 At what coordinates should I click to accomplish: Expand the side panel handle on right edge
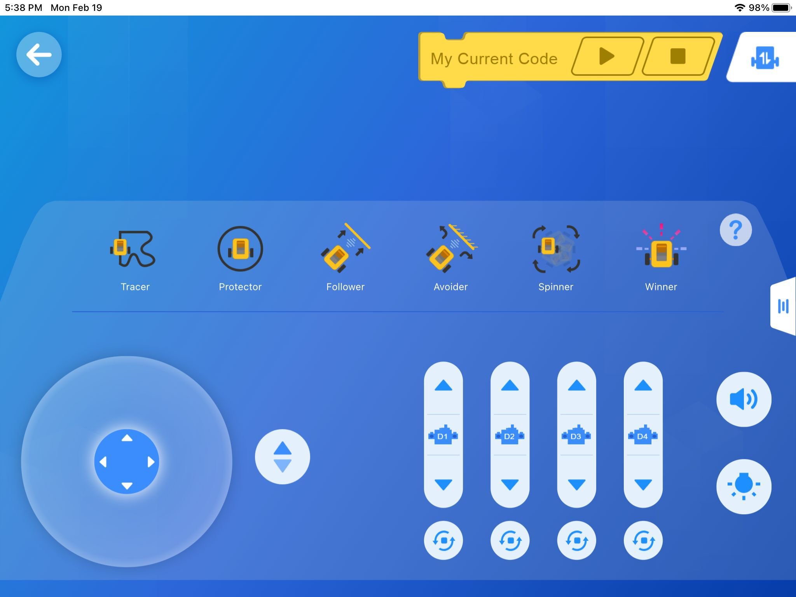(x=783, y=306)
